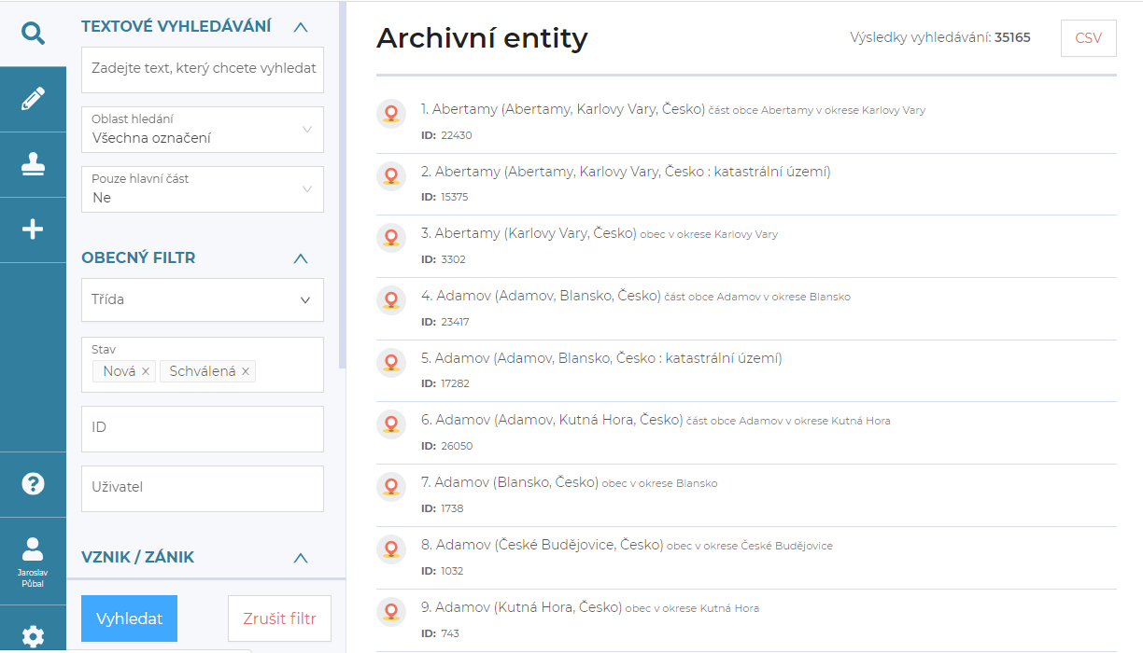Click the Zrušit filtr button

[279, 618]
